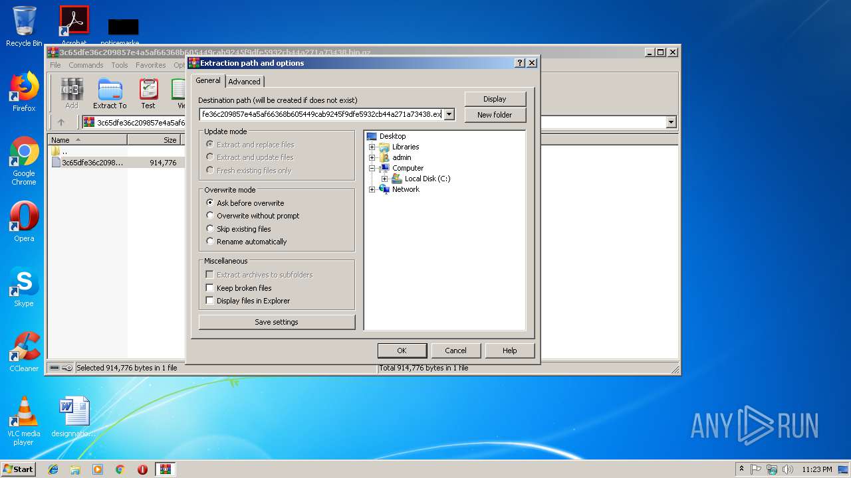Screen dimensions: 851x478
Task: Click the Extract To toolbar icon
Action: 110,94
